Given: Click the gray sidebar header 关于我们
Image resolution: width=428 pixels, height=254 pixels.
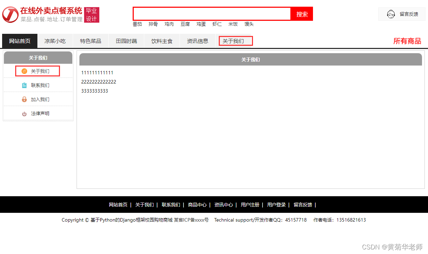Looking at the screenshot, I should pos(38,57).
